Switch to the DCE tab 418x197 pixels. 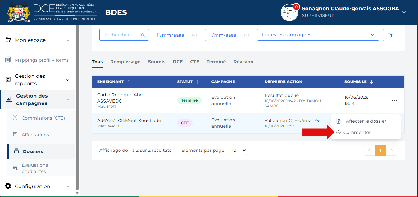[x=178, y=62]
